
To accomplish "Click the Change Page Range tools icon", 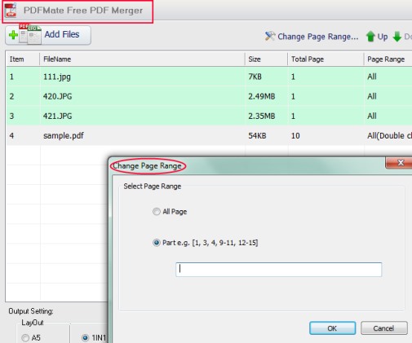I will [270, 36].
